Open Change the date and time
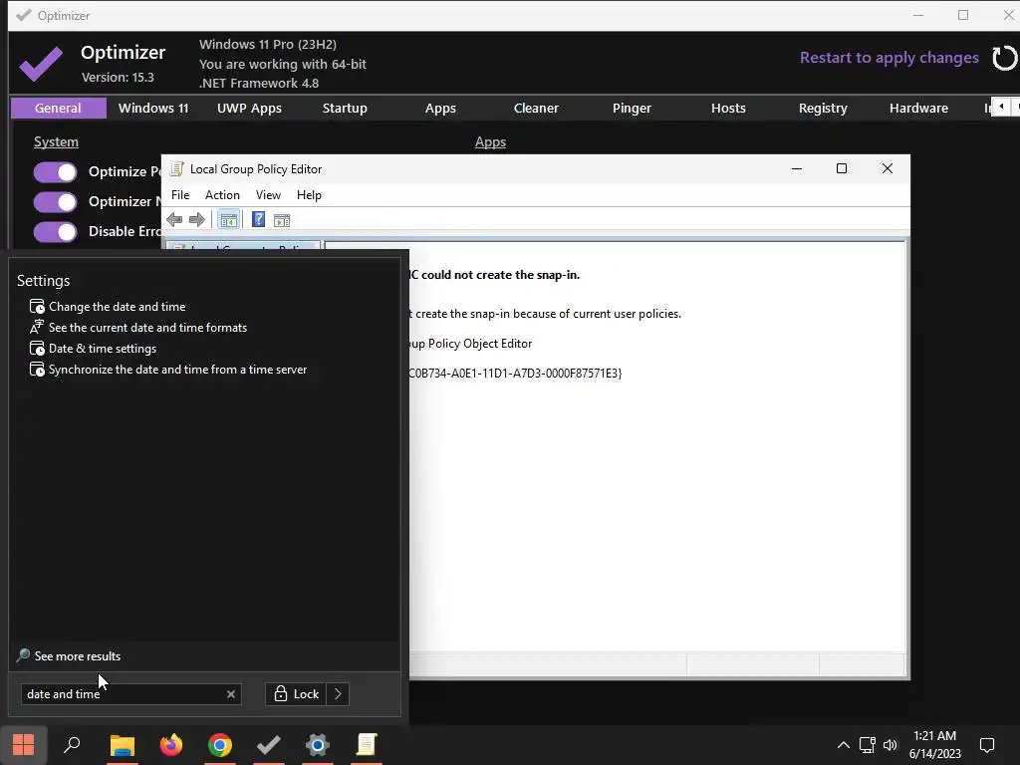The image size is (1020, 765). [x=108, y=307]
